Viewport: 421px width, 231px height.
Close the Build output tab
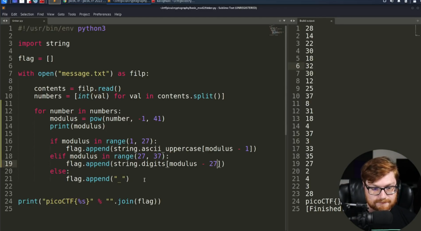click(x=331, y=21)
